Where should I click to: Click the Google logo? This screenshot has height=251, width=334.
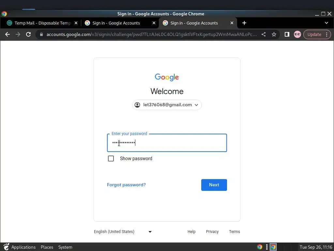tap(167, 77)
